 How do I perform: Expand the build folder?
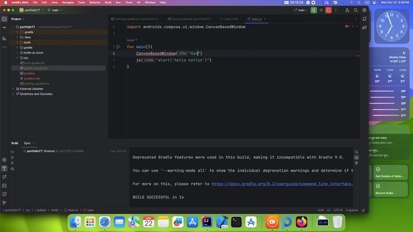click(17, 43)
